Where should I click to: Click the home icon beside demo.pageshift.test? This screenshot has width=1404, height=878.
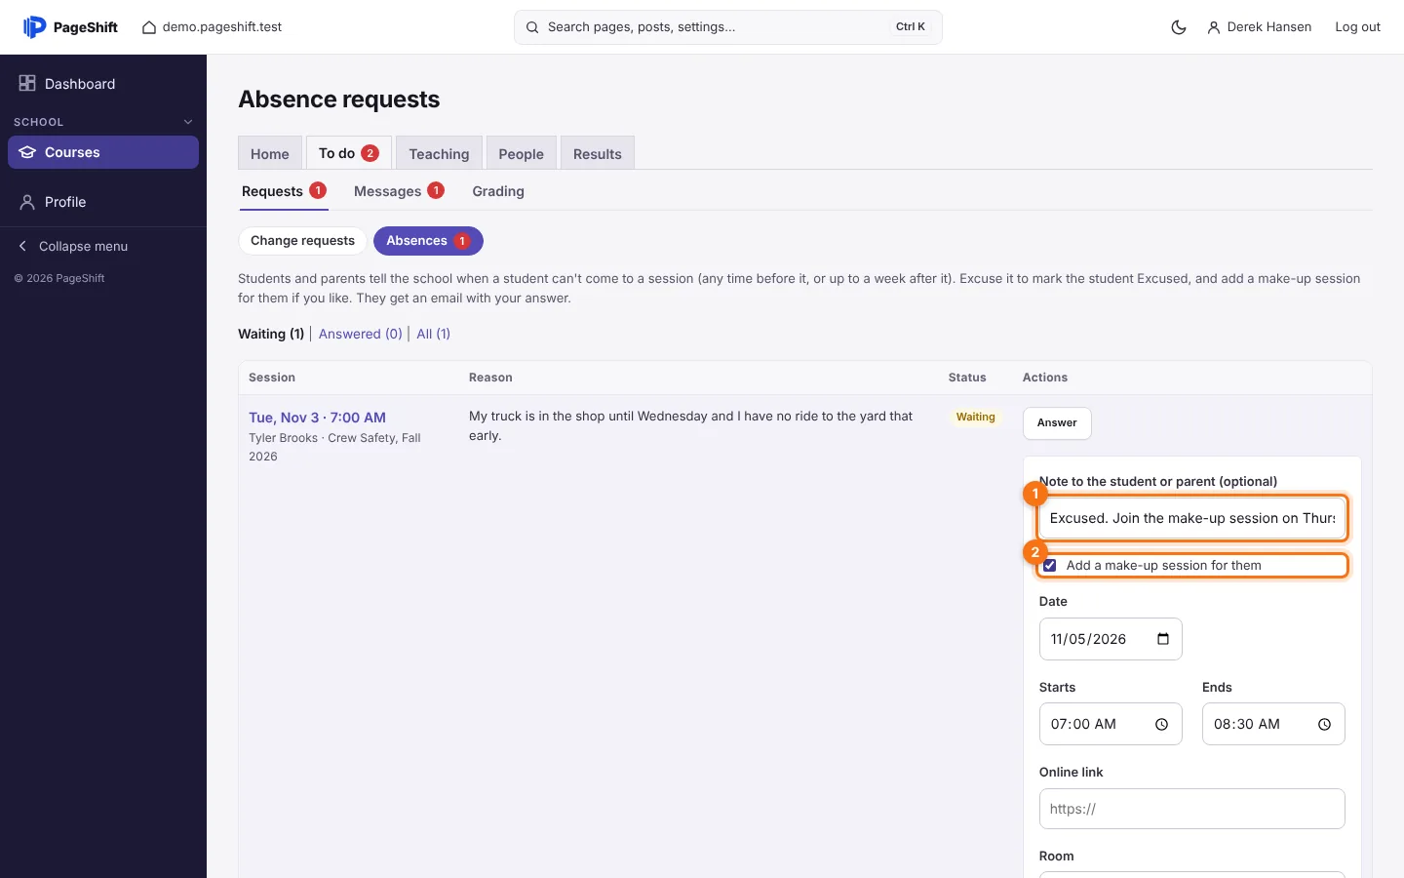(149, 27)
